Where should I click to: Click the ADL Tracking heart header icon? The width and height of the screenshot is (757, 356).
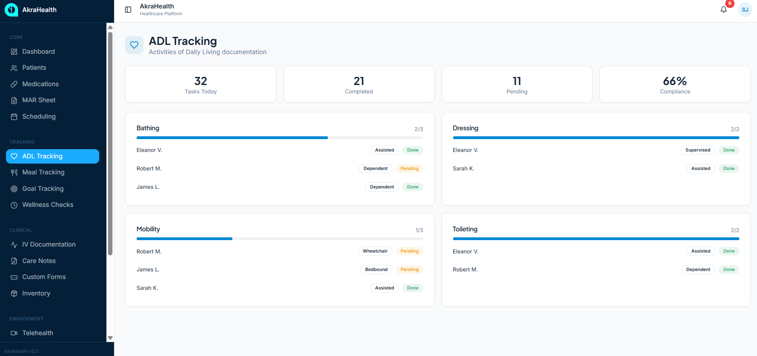coord(134,45)
